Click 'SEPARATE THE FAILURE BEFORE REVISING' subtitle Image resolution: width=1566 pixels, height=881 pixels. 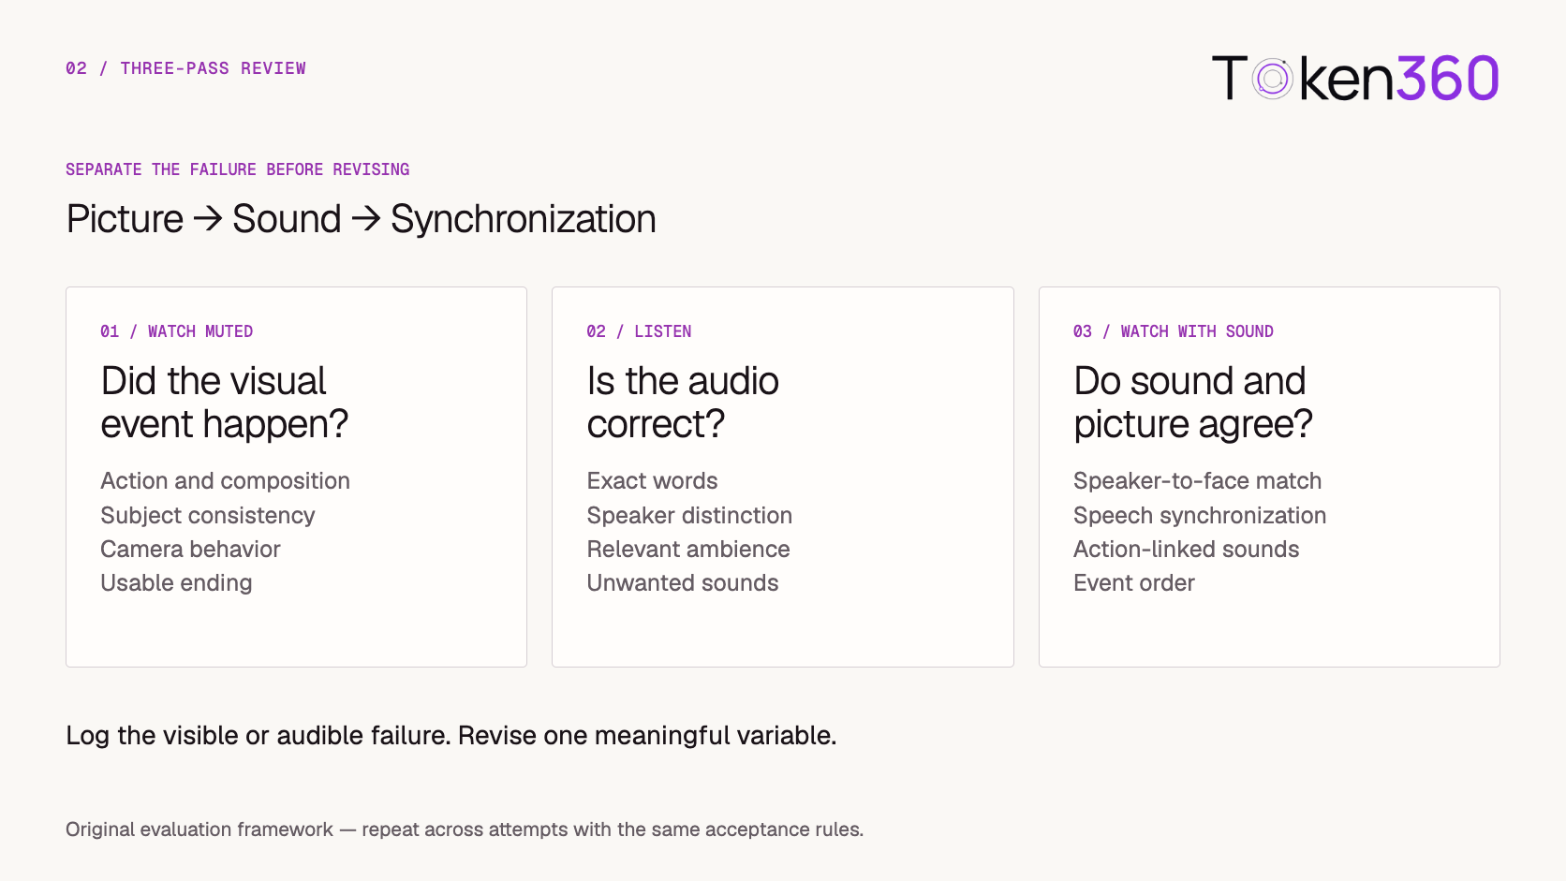click(237, 169)
